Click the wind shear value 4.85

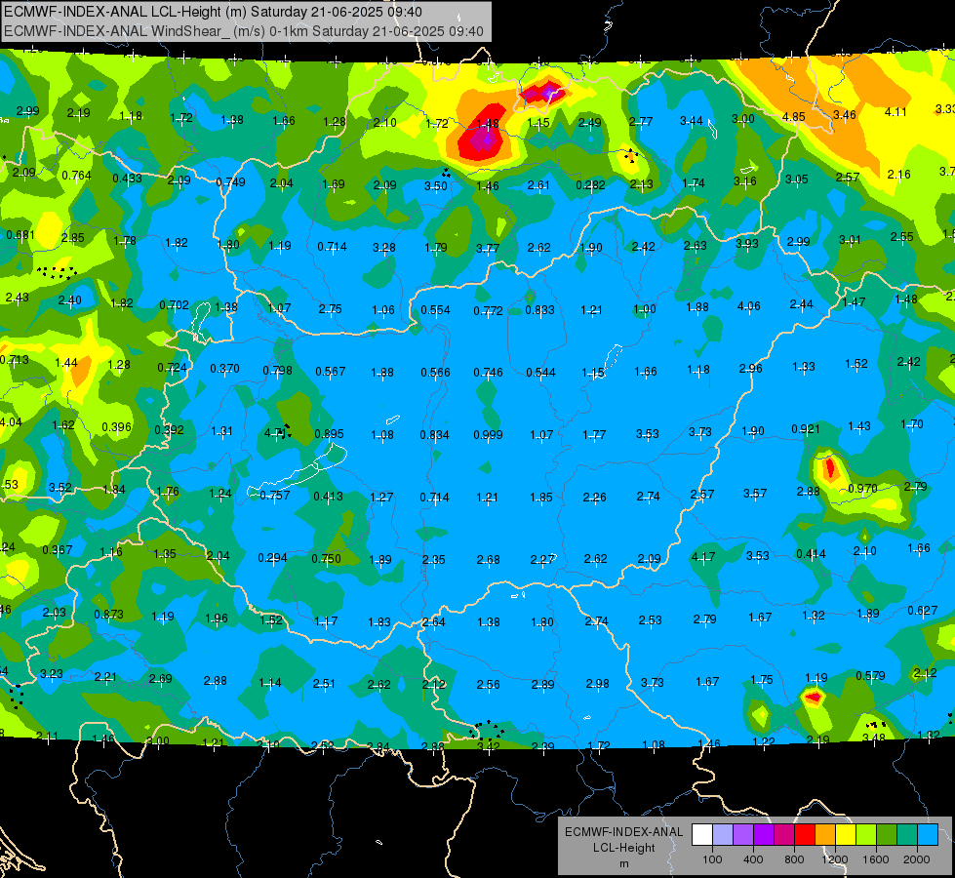(794, 116)
